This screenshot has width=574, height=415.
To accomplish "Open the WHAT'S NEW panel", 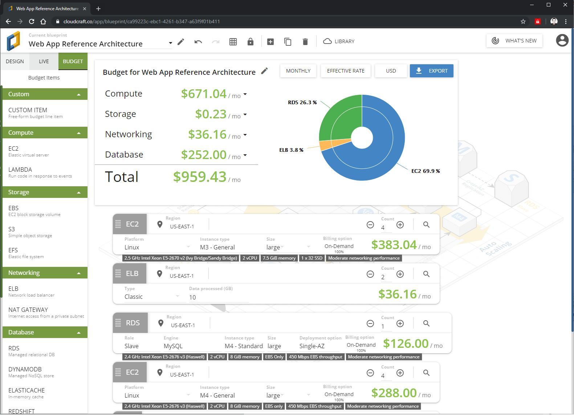I will [x=514, y=41].
